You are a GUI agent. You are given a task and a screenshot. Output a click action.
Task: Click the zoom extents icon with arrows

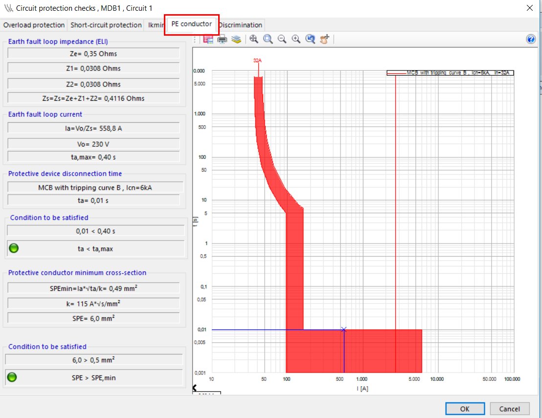253,40
